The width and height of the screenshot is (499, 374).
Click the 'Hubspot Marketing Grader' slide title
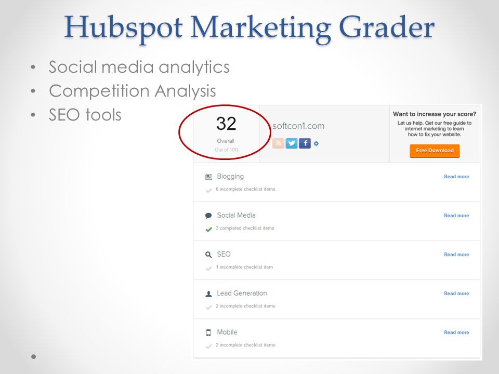[x=249, y=28]
